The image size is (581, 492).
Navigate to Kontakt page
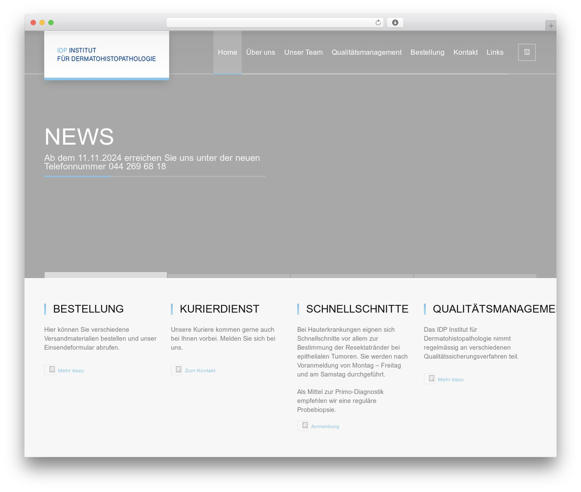pos(465,52)
